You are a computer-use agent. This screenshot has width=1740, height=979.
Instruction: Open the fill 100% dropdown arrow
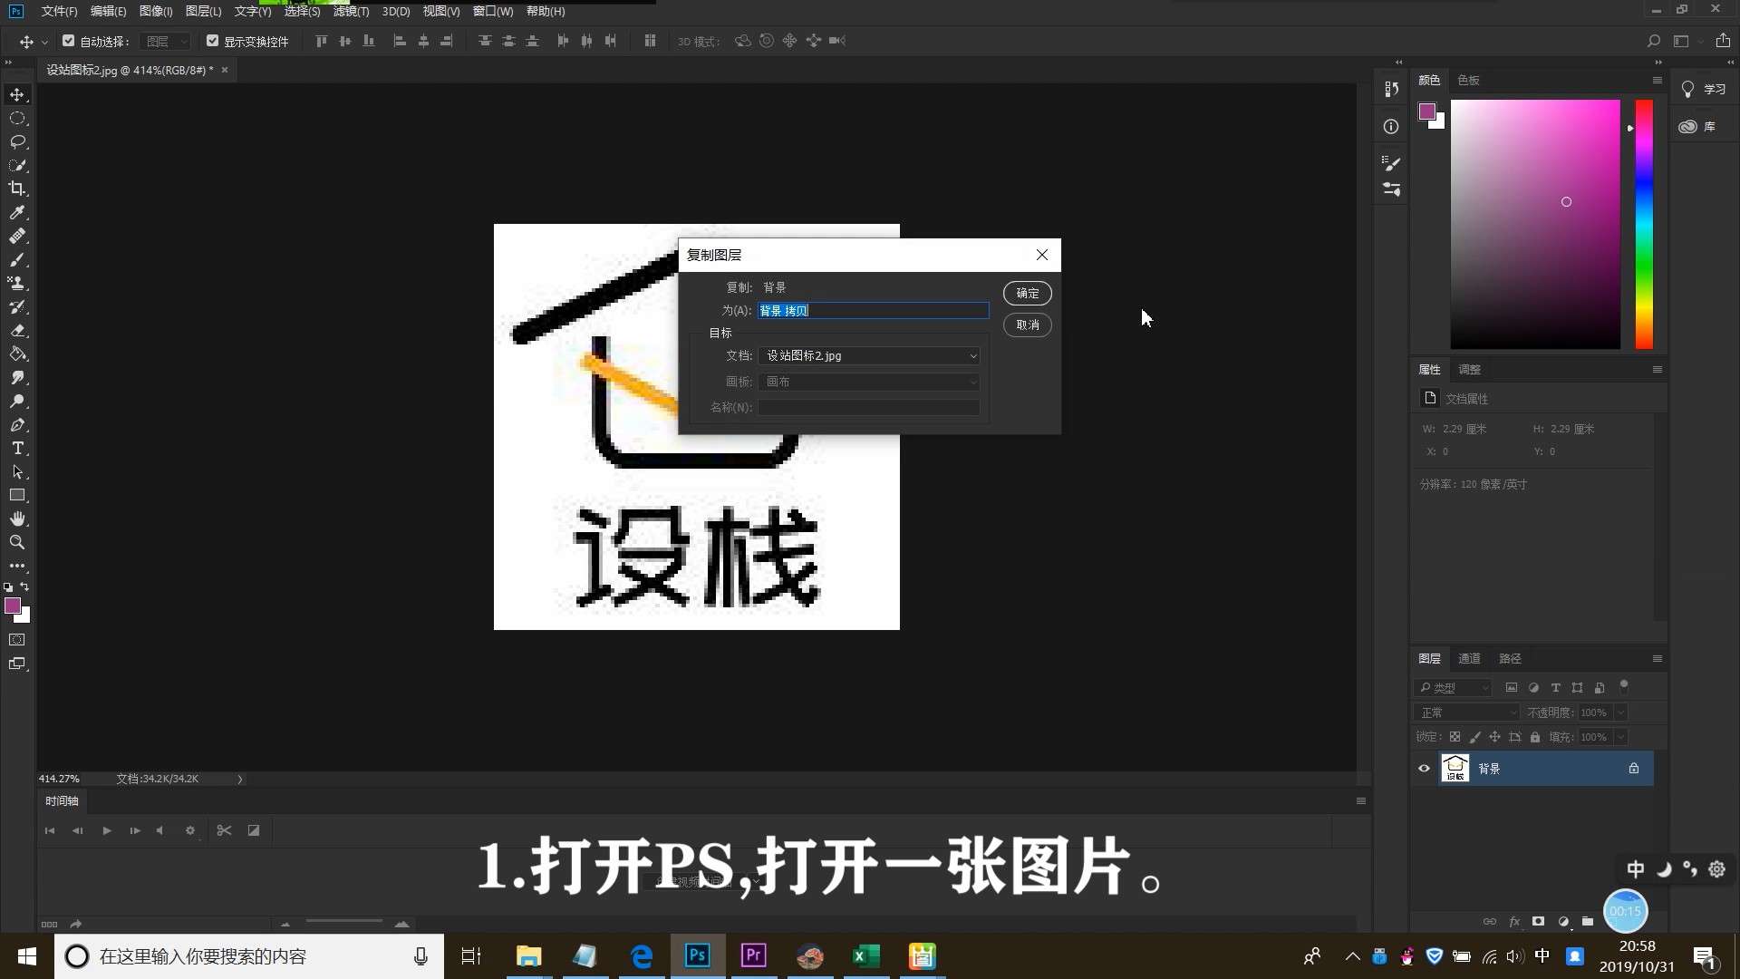[x=1620, y=737]
